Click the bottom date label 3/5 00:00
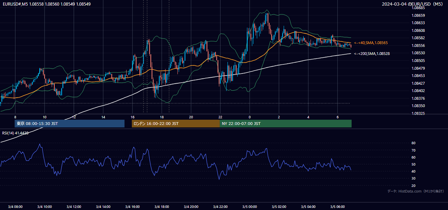The height and width of the screenshot is (210, 448). pyautogui.click(x=250, y=206)
